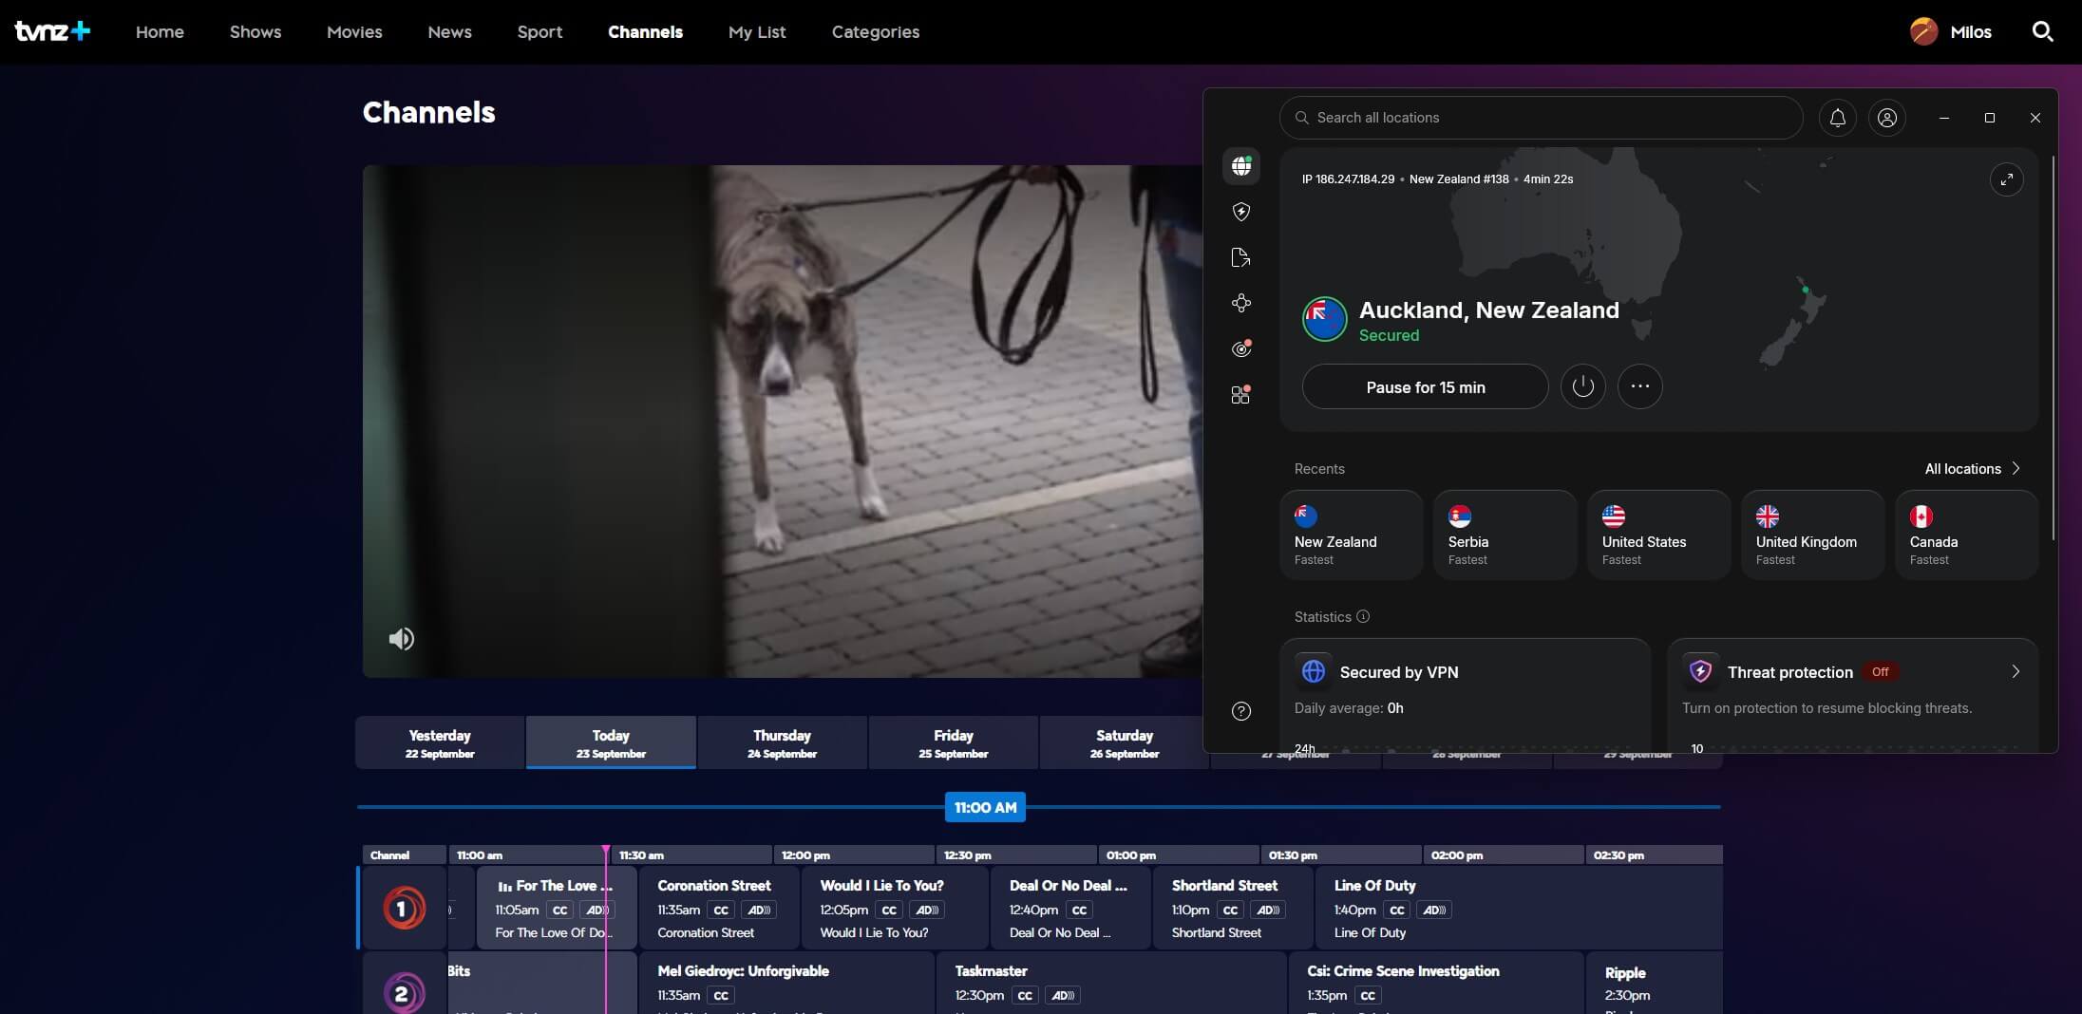Open Threat Protection shield sidebar icon
Image resolution: width=2082 pixels, height=1014 pixels.
(x=1240, y=212)
